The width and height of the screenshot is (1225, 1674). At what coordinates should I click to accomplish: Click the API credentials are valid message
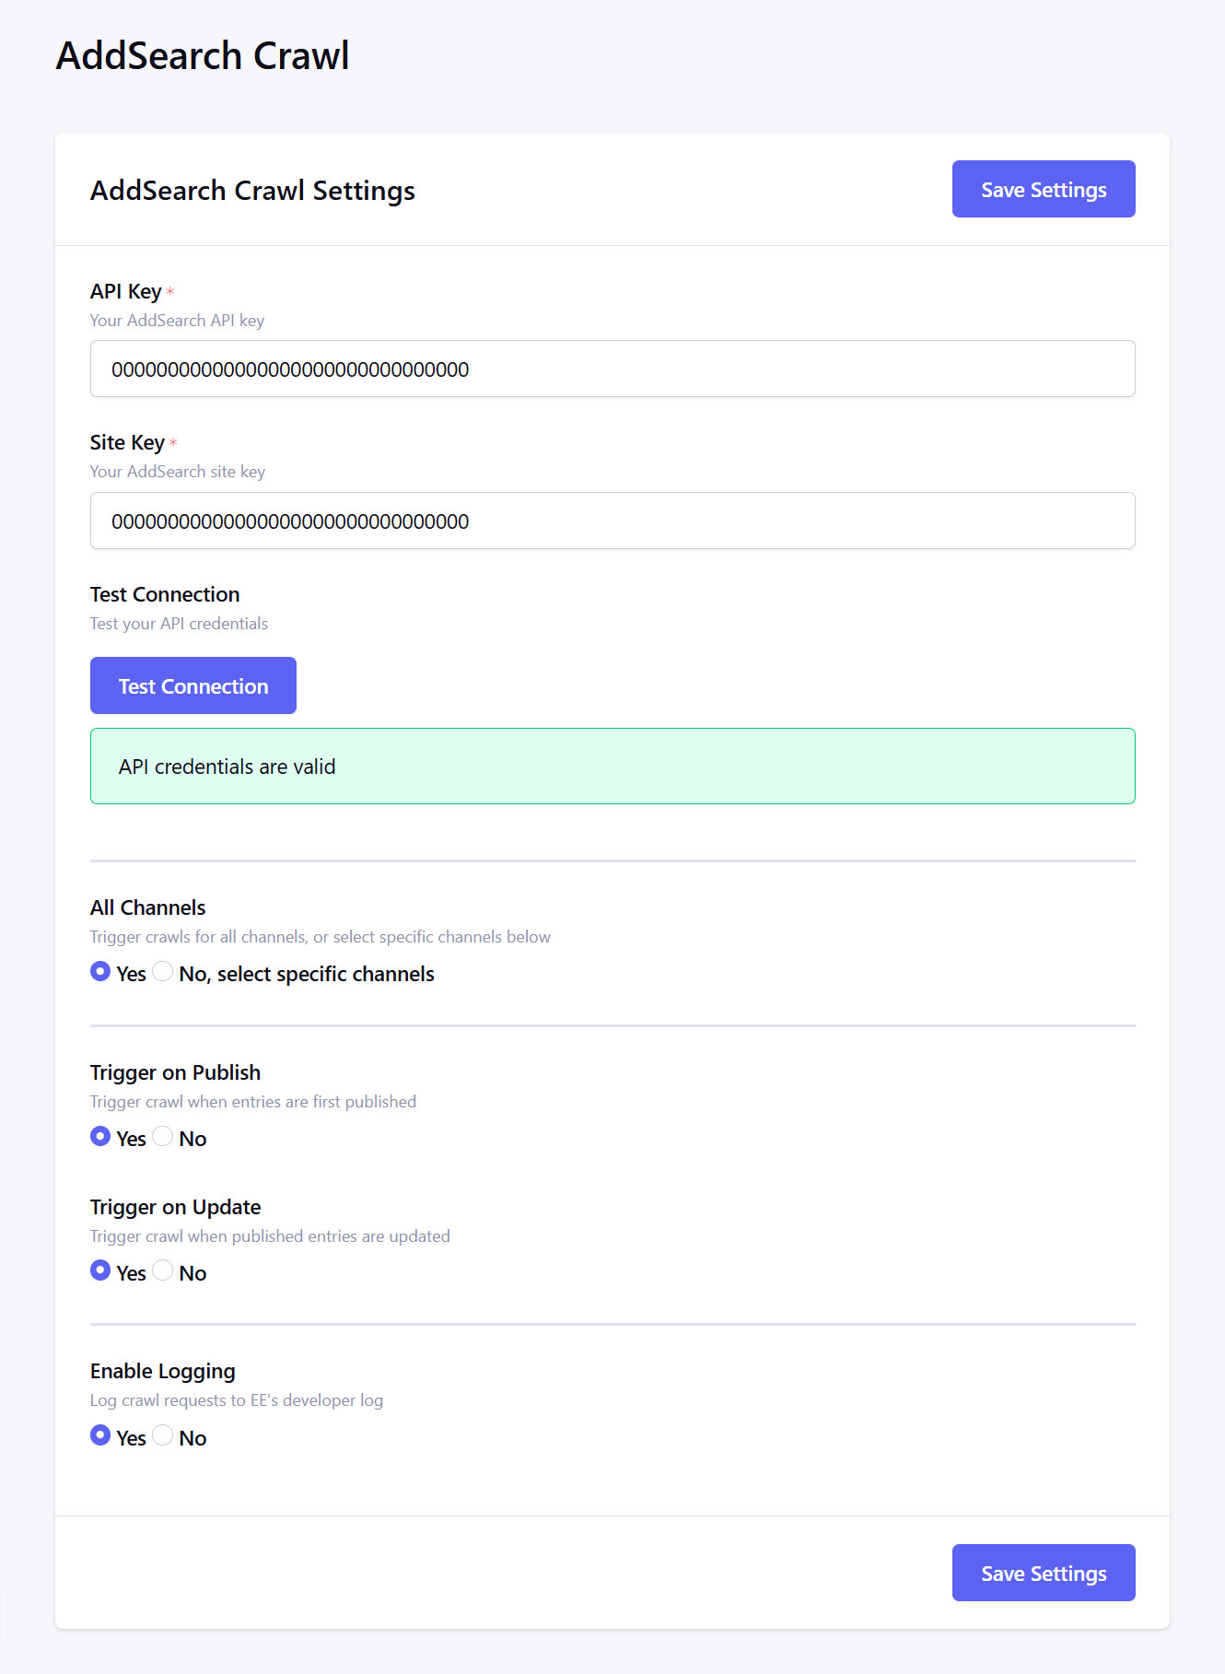coord(227,766)
